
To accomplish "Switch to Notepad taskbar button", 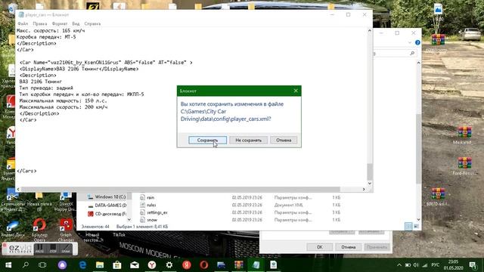I will [x=256, y=265].
